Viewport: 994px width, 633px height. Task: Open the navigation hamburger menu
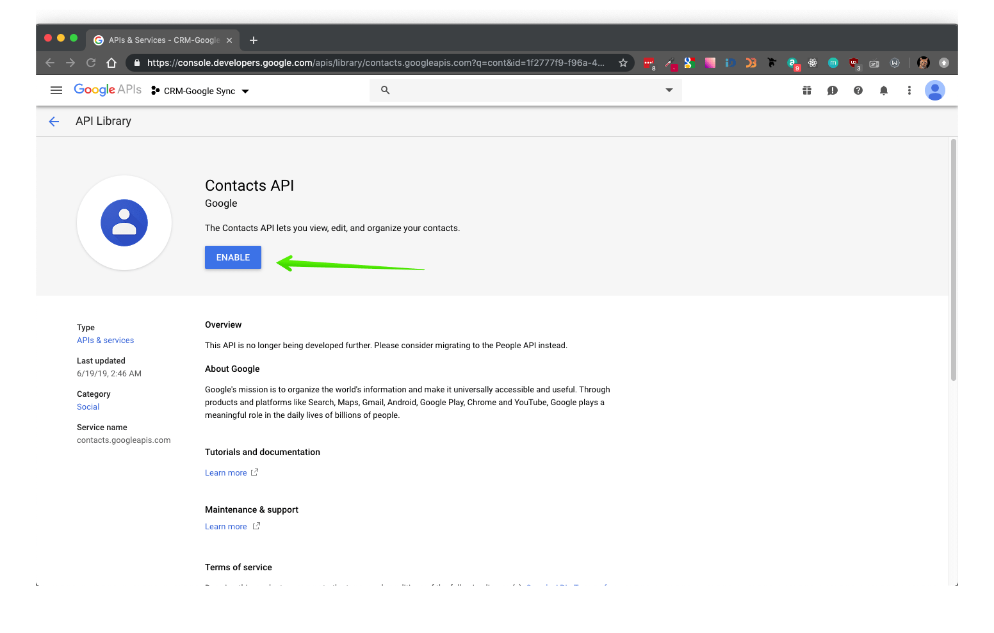point(56,90)
